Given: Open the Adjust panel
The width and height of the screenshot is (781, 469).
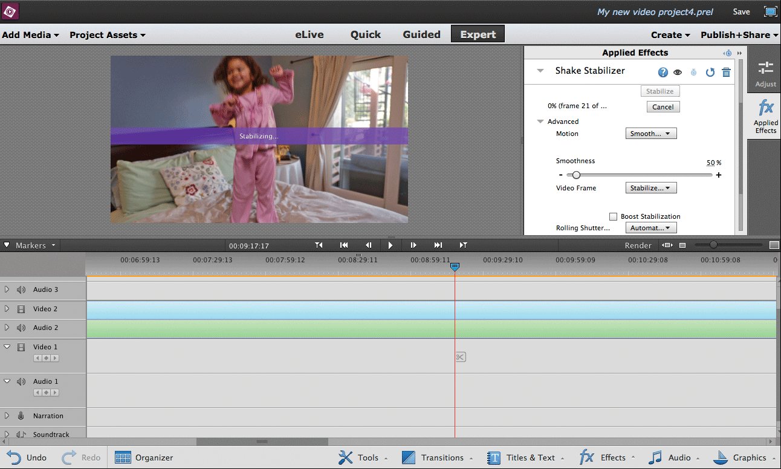Looking at the screenshot, I should (x=765, y=74).
